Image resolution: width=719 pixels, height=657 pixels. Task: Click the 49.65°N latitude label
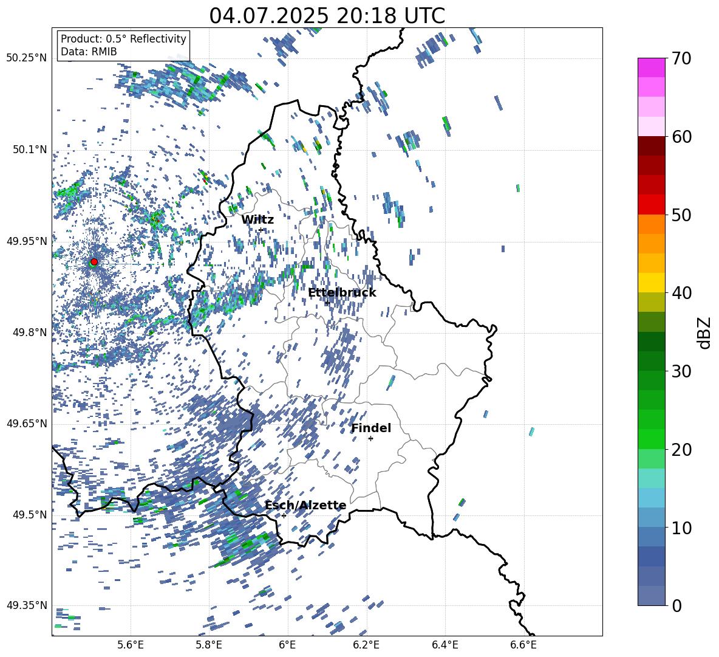coord(27,423)
